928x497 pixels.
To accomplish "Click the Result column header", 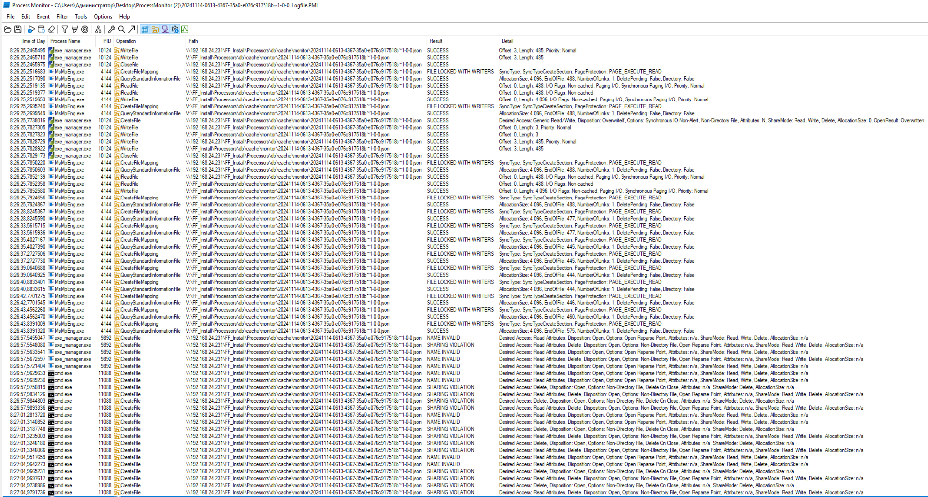I will pyautogui.click(x=436, y=41).
